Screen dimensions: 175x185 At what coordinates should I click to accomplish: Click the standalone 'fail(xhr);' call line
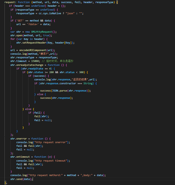(42, 116)
